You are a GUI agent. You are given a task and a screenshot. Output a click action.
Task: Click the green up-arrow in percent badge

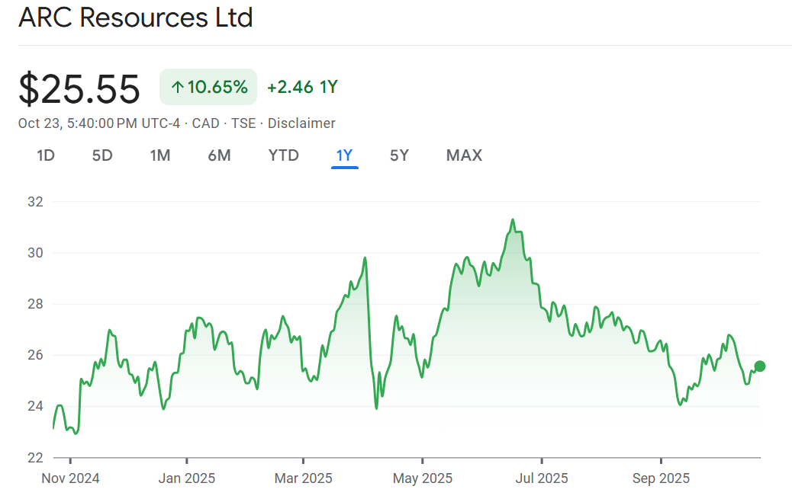177,88
